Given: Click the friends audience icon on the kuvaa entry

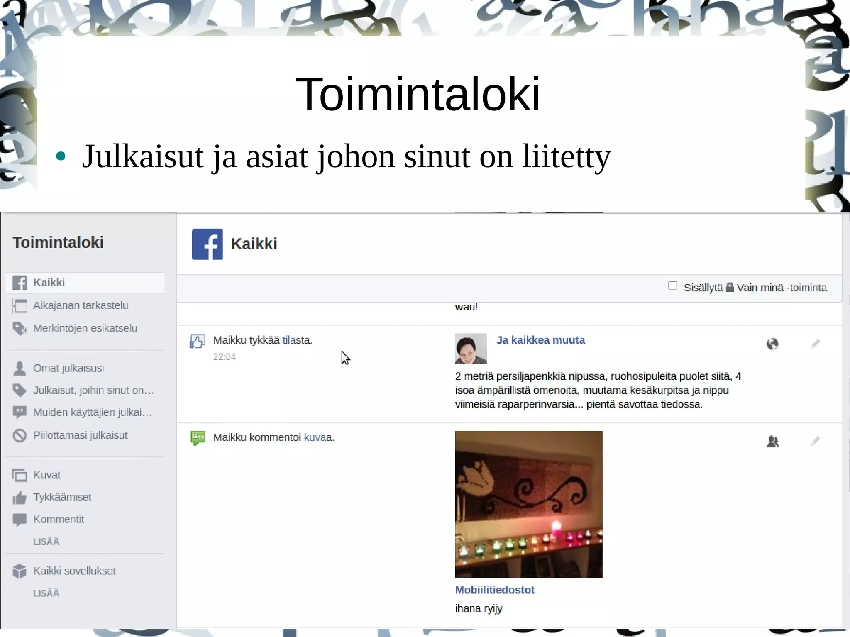Looking at the screenshot, I should (x=773, y=442).
